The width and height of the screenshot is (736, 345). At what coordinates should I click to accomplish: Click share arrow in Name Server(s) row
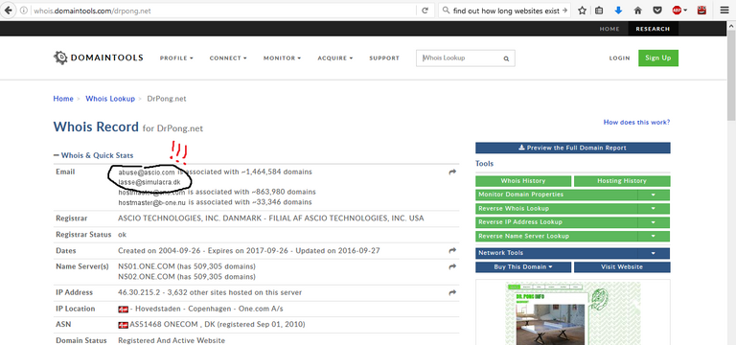coord(452,266)
